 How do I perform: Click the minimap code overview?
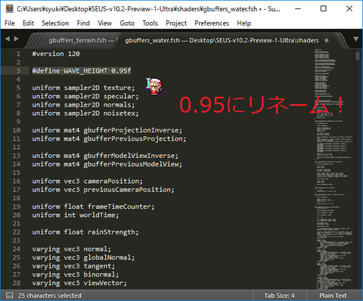(x=334, y=169)
